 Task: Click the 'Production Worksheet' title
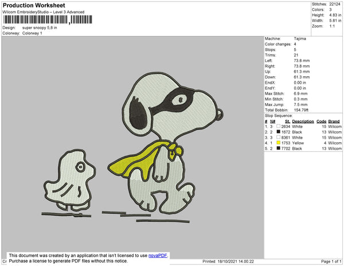point(34,5)
